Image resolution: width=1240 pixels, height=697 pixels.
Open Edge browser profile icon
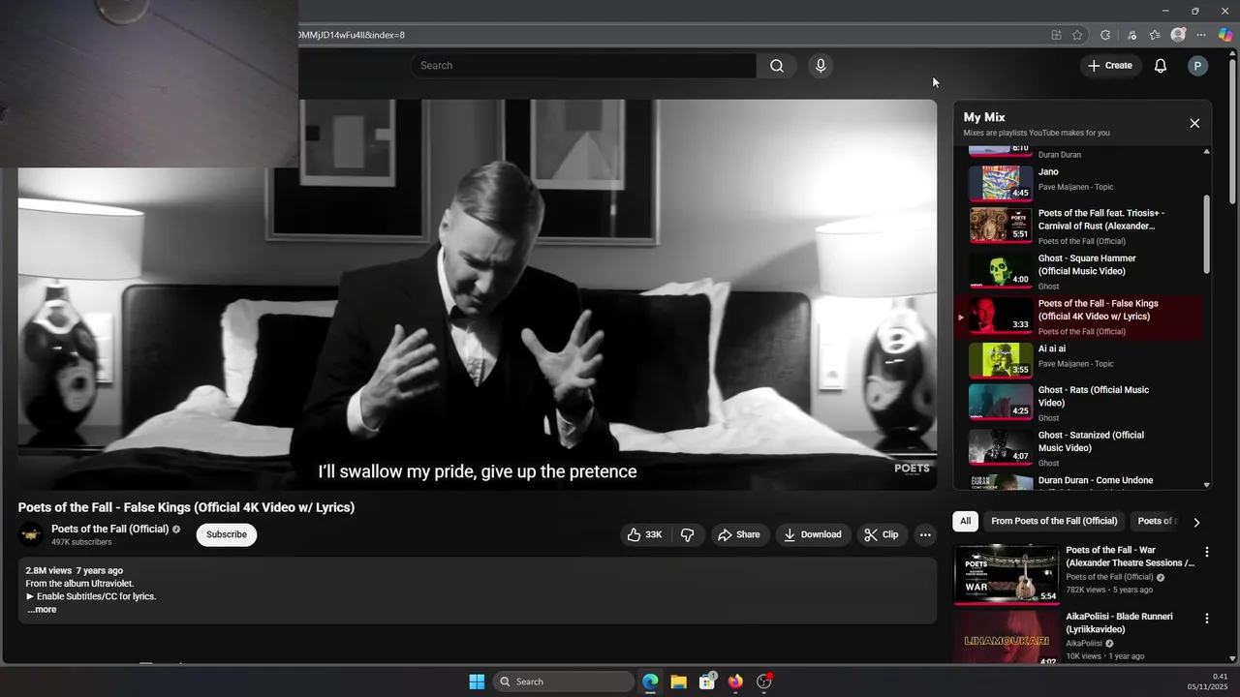point(1178,35)
